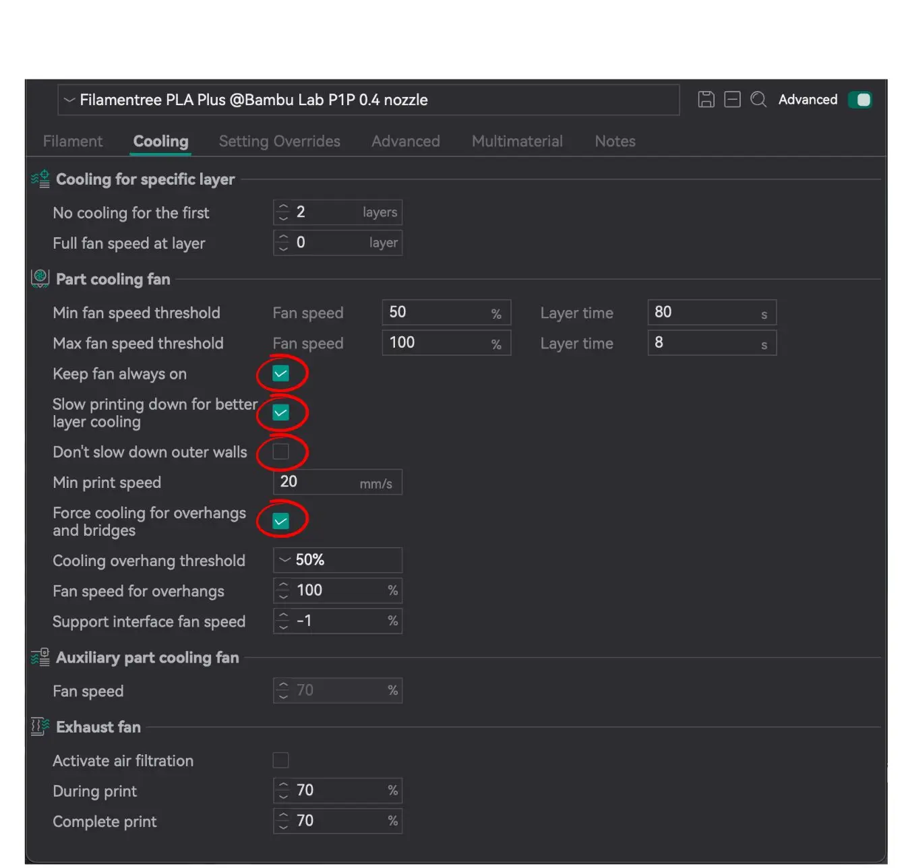Click the save preset floppy disk icon

(x=705, y=100)
